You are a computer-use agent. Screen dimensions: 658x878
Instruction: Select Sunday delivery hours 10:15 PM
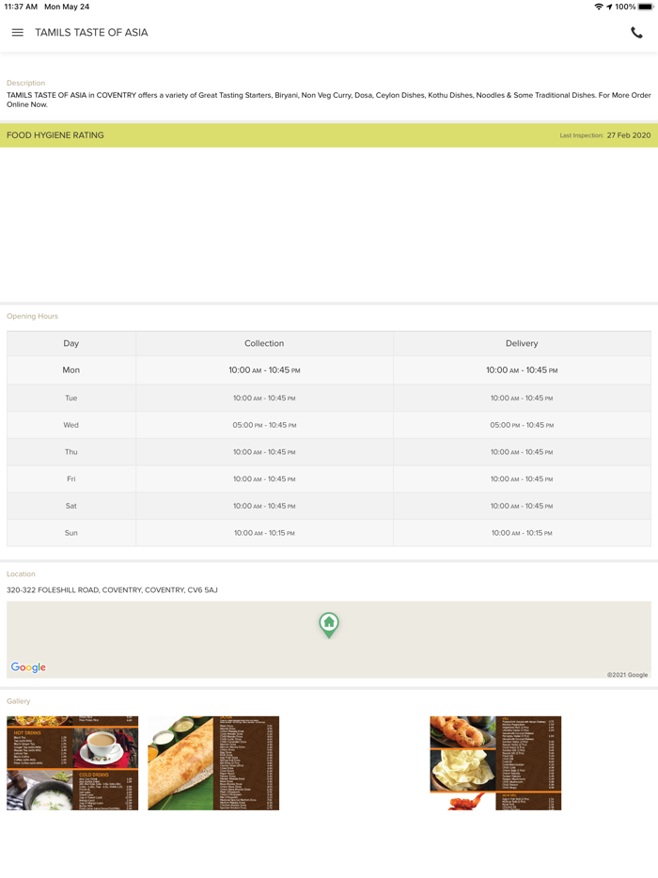pyautogui.click(x=522, y=532)
